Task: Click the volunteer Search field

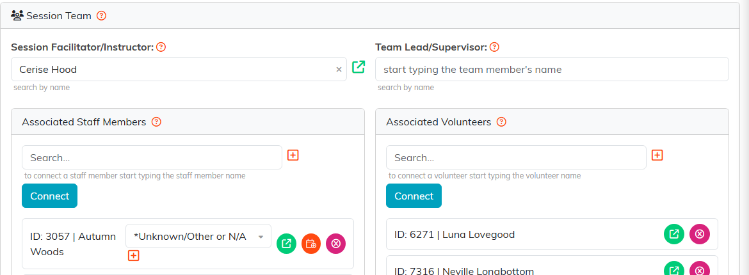Action: tap(516, 157)
